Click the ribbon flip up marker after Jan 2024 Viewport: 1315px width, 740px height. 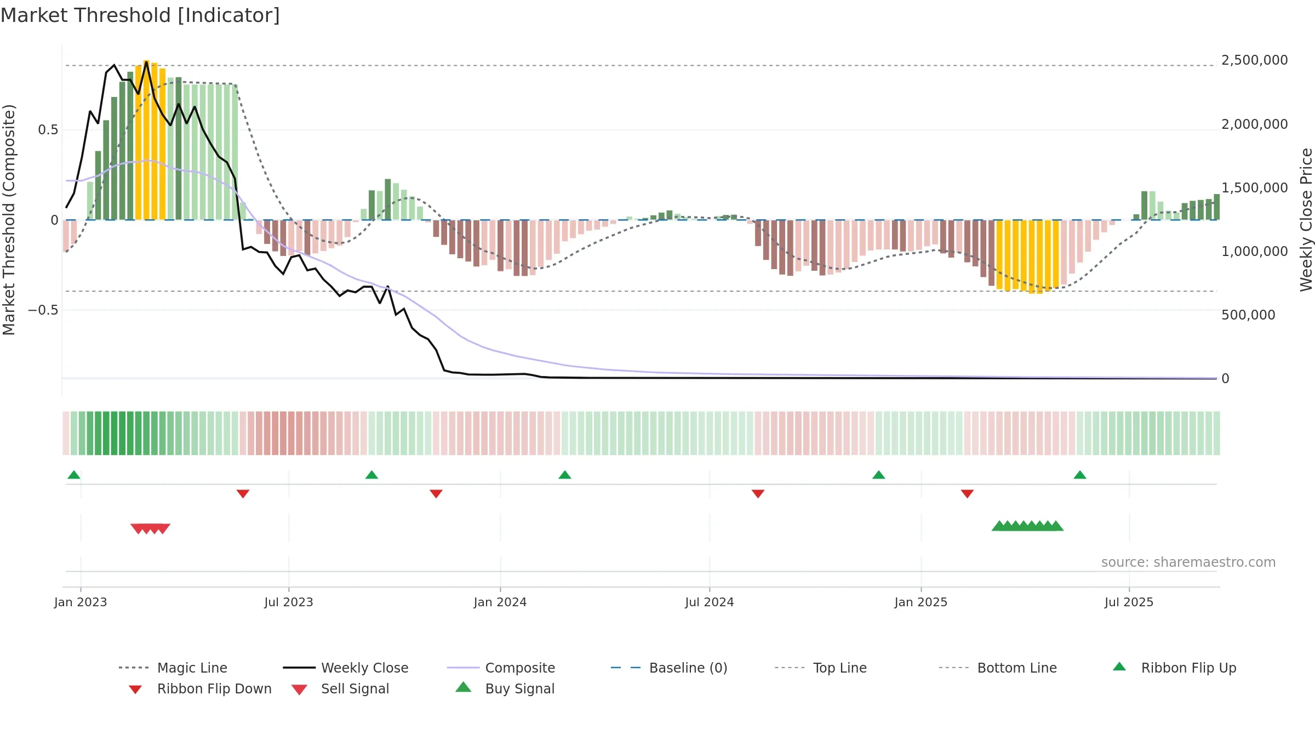[x=565, y=475]
